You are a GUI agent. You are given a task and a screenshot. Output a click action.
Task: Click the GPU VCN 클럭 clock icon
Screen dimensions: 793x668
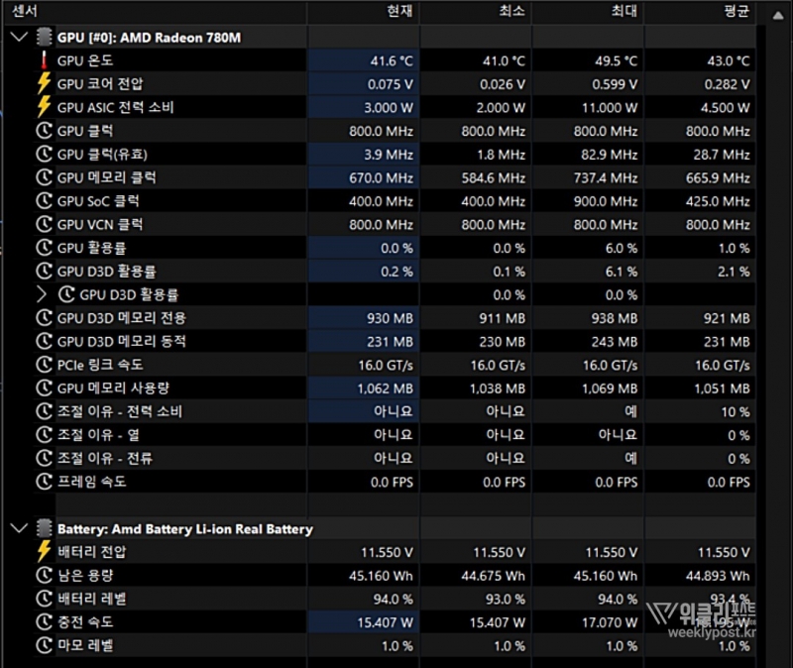click(44, 224)
